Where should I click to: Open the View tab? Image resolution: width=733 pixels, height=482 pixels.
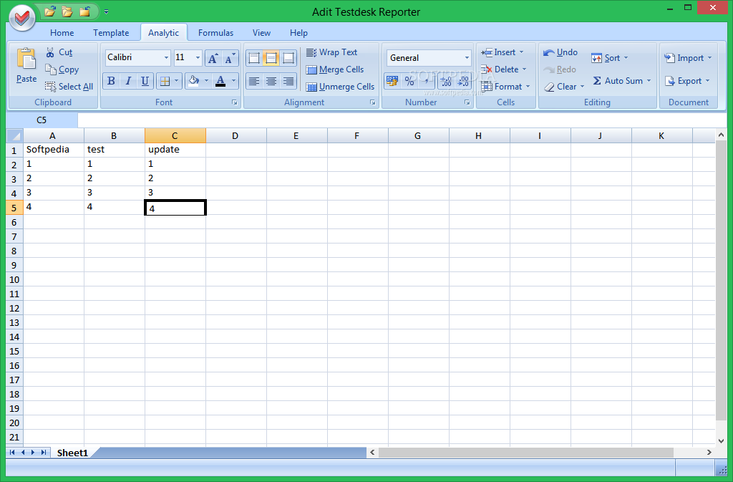261,33
